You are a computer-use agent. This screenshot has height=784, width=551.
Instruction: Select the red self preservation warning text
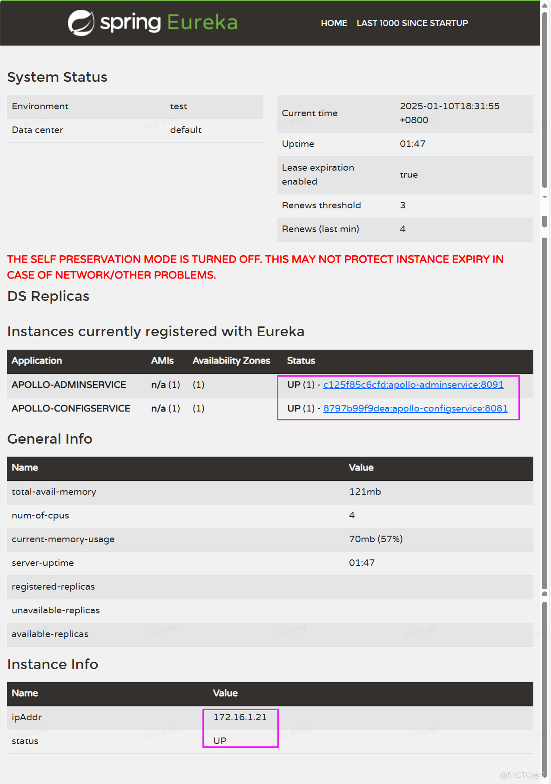pyautogui.click(x=255, y=267)
